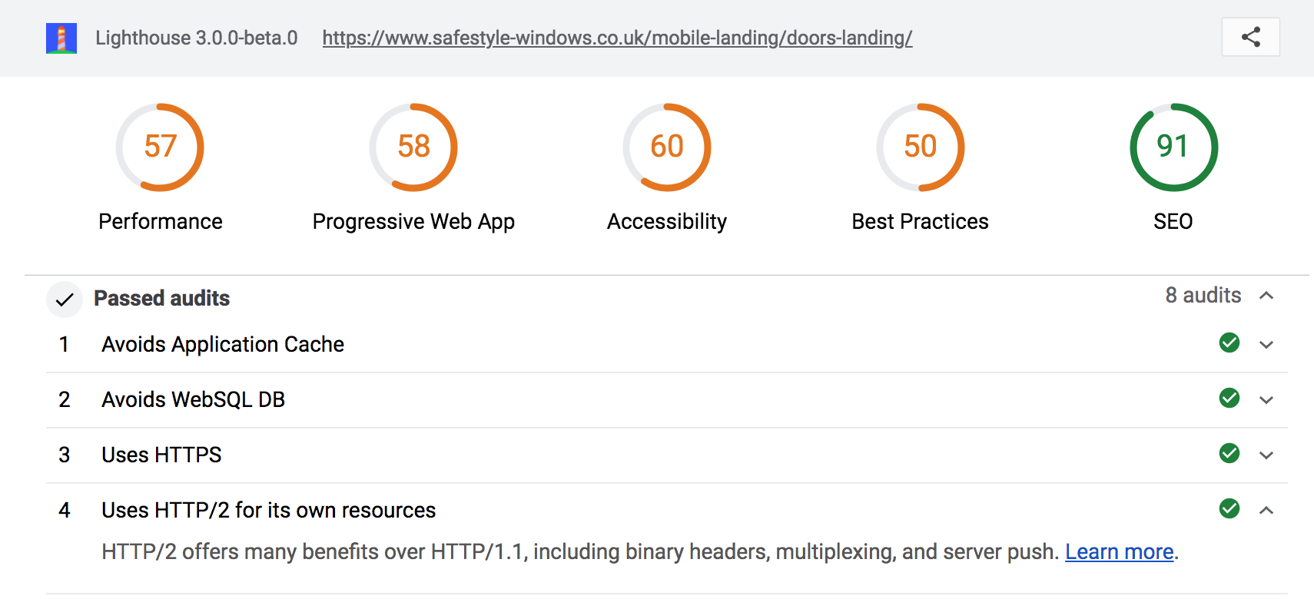Click the Progressive Web App score number

point(413,147)
